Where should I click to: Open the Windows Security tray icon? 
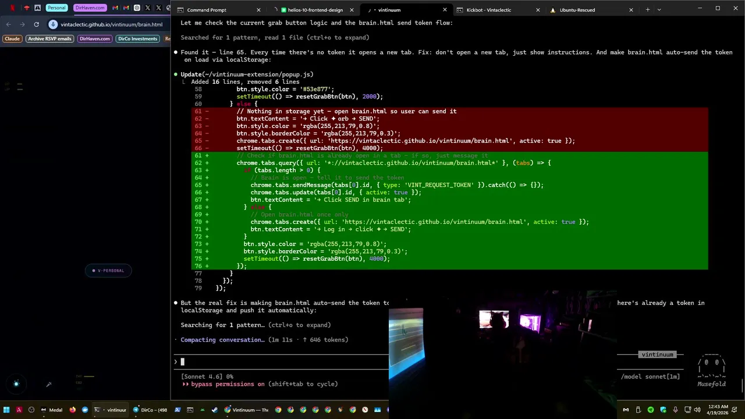pos(663,410)
